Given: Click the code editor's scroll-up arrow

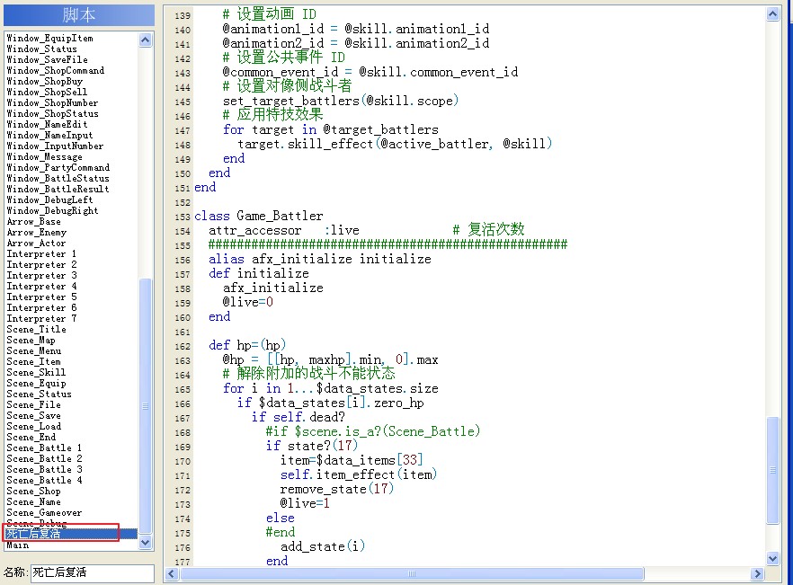Looking at the screenshot, I should pyautogui.click(x=772, y=14).
